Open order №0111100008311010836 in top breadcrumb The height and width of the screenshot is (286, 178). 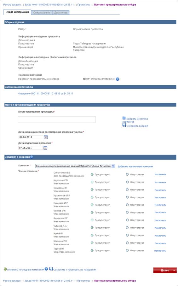coord(49,5)
